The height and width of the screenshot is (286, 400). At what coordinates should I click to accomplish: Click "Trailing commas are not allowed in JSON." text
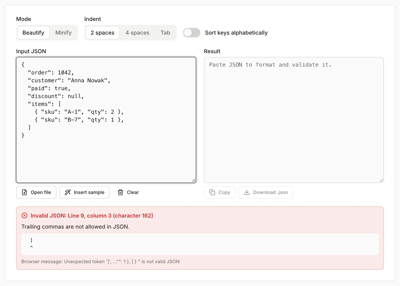pyautogui.click(x=75, y=227)
